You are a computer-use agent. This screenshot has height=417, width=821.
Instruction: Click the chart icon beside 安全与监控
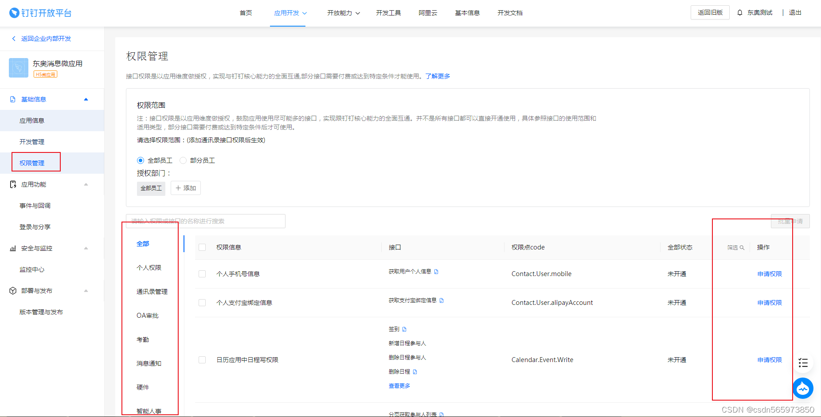click(13, 248)
